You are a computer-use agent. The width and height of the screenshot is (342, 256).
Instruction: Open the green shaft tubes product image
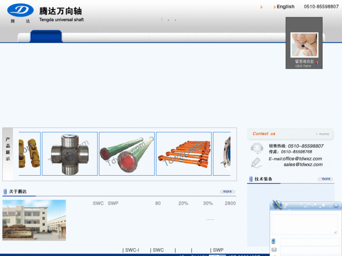point(127,154)
